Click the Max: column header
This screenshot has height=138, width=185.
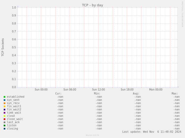175,94
